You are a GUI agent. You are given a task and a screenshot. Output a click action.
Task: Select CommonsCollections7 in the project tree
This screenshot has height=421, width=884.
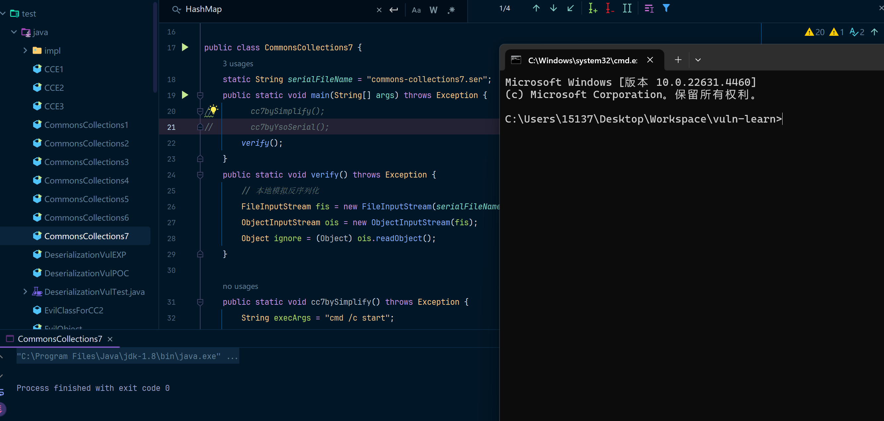(75, 236)
